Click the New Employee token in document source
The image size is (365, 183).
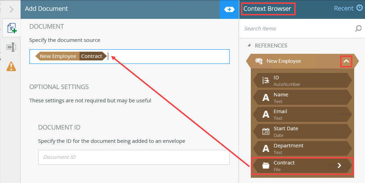(x=57, y=56)
